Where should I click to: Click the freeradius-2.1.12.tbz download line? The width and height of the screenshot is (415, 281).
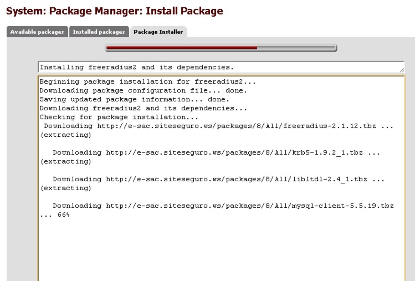click(x=219, y=126)
